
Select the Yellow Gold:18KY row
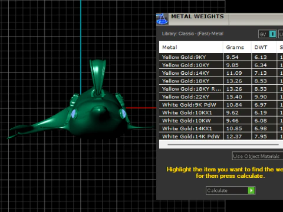[x=221, y=81]
